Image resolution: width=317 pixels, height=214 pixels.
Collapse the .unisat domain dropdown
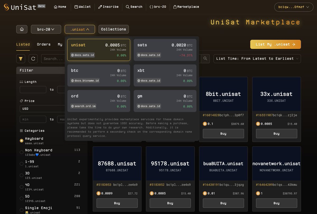[80, 29]
